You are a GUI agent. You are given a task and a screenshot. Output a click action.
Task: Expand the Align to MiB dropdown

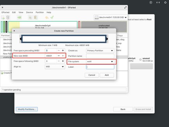[55, 67]
